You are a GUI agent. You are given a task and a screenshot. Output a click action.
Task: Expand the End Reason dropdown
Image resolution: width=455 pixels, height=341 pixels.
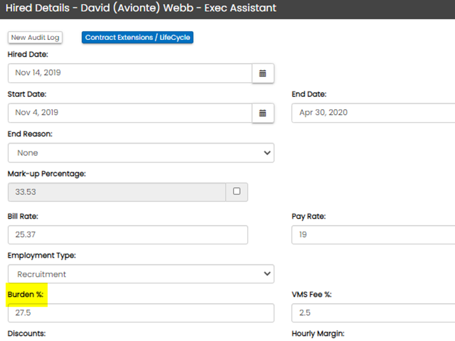141,153
